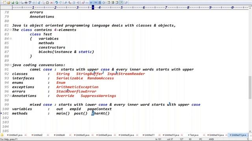
Task: Undo the last edit with Undo arrow
Action: [x=56, y=3]
